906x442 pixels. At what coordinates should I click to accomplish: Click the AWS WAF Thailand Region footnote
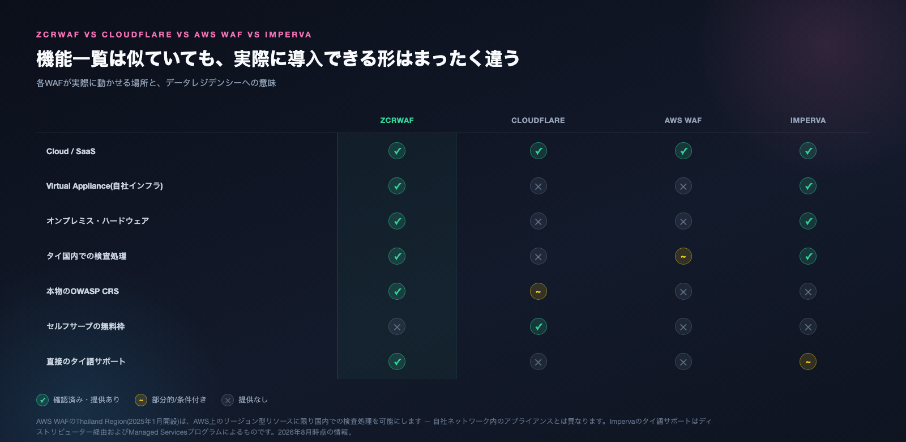(374, 427)
